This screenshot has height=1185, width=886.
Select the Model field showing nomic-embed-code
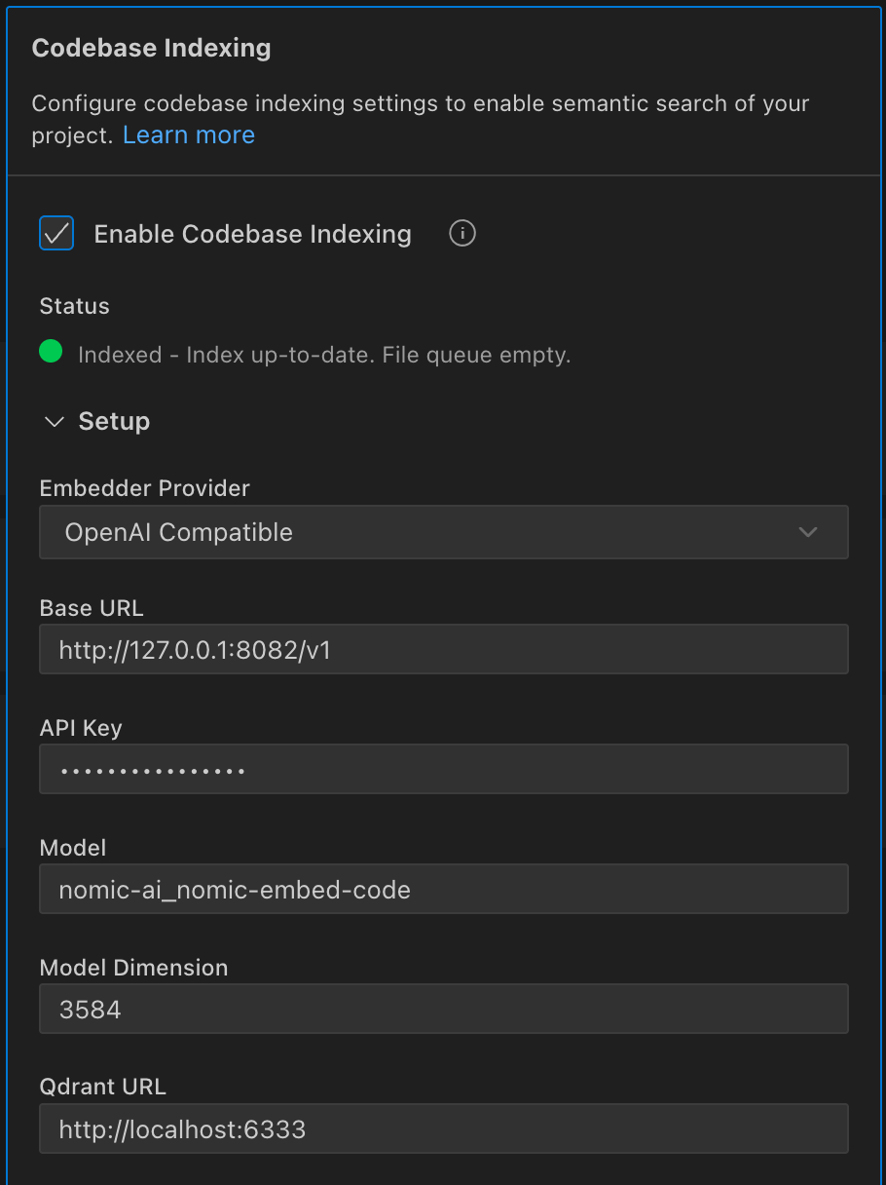(444, 889)
